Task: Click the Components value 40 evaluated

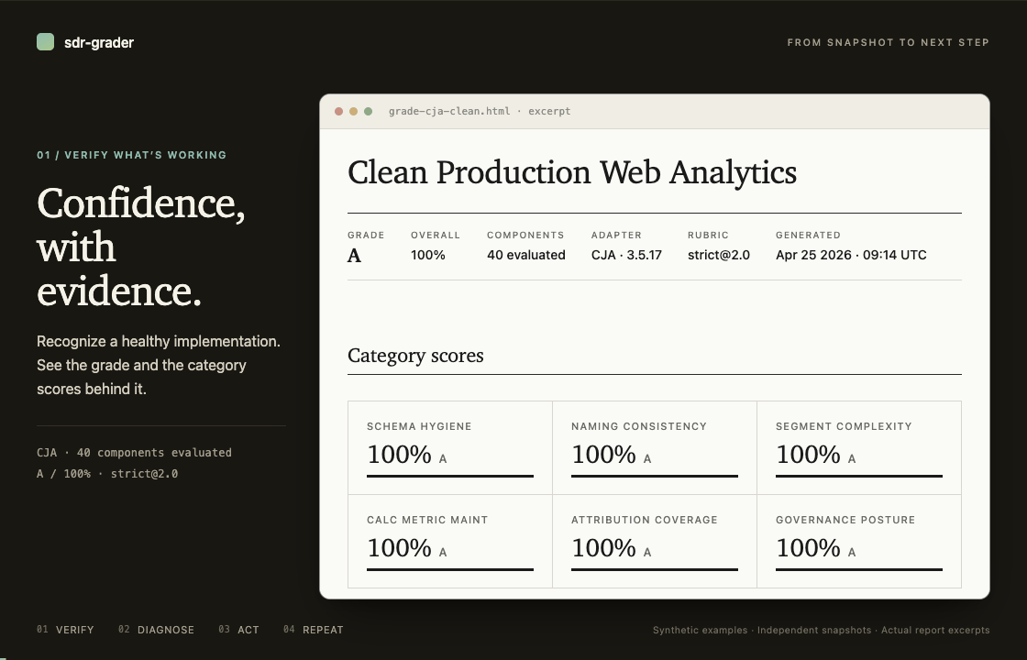Action: [x=526, y=256]
